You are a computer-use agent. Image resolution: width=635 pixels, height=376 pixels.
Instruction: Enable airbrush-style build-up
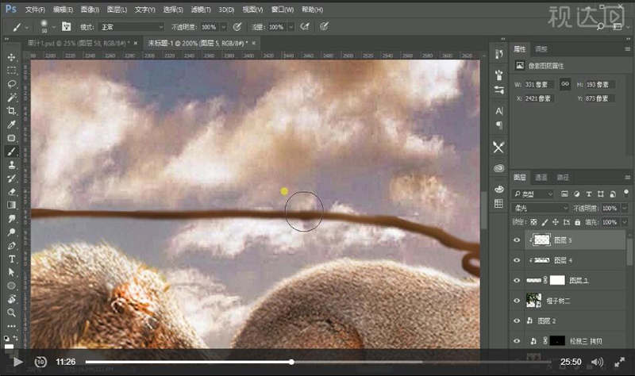[305, 27]
